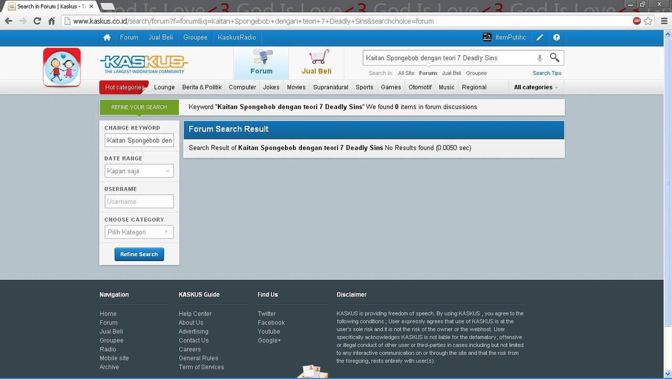
Task: Expand the All categories menu
Action: pos(535,87)
